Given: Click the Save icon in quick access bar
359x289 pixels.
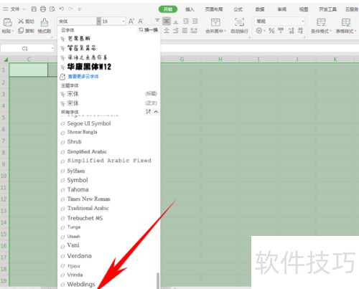Looking at the screenshot, I should (x=34, y=9).
